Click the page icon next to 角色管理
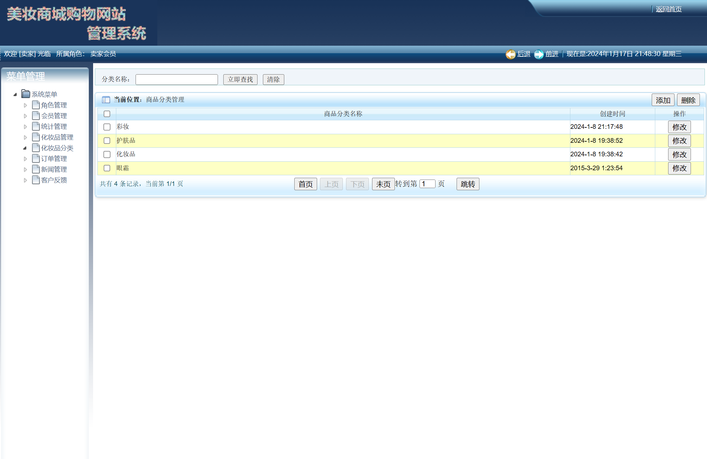The image size is (707, 459). tap(36, 105)
